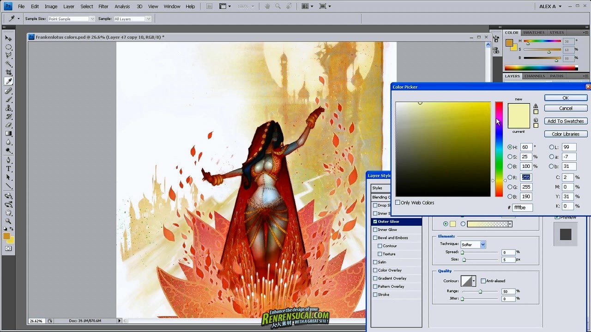Toggle Quick Mask mode icon
The image size is (591, 332).
pos(8,249)
